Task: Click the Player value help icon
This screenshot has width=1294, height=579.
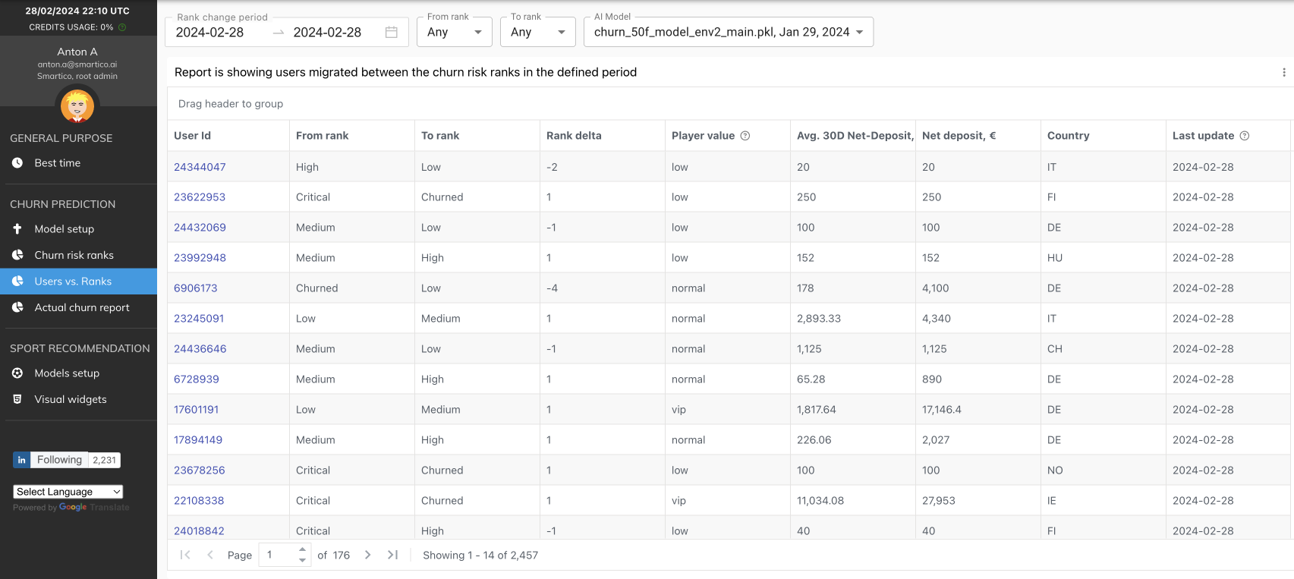Action: (745, 136)
